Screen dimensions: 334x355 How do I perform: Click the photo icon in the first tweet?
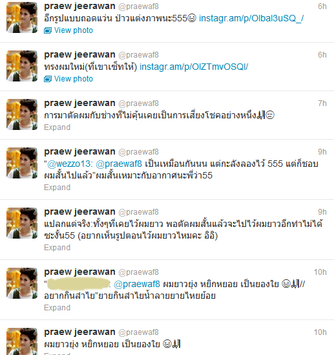coord(48,30)
